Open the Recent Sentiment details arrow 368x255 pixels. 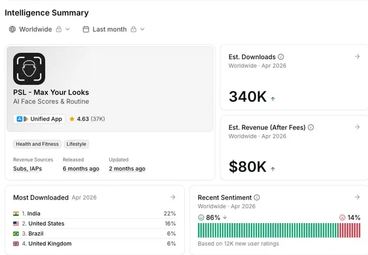(357, 197)
